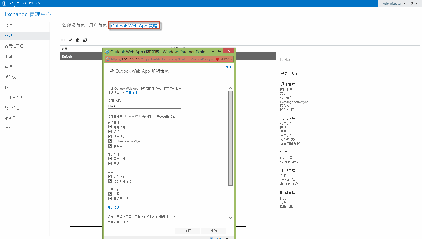Click the page icon in popup address bar
The image size is (422, 239).
[x=108, y=59]
